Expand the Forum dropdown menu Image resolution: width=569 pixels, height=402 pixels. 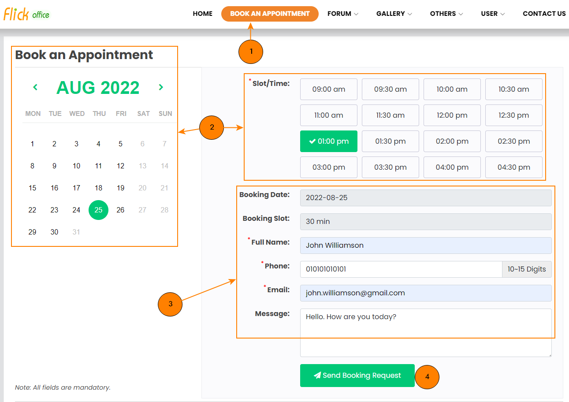point(342,14)
